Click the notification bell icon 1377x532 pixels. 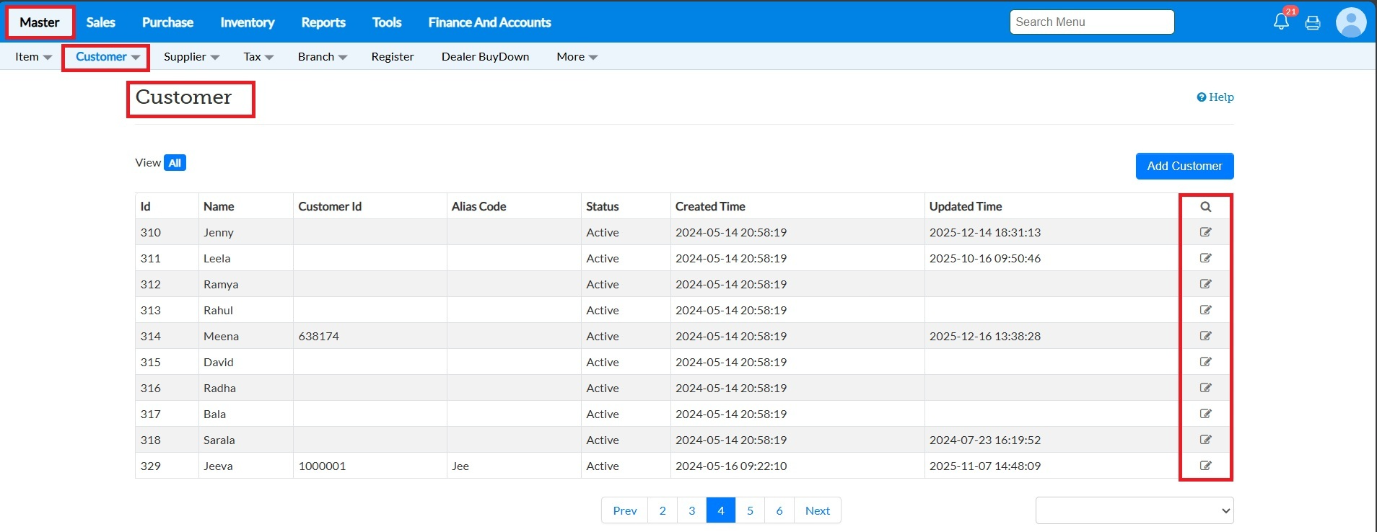[x=1281, y=22]
